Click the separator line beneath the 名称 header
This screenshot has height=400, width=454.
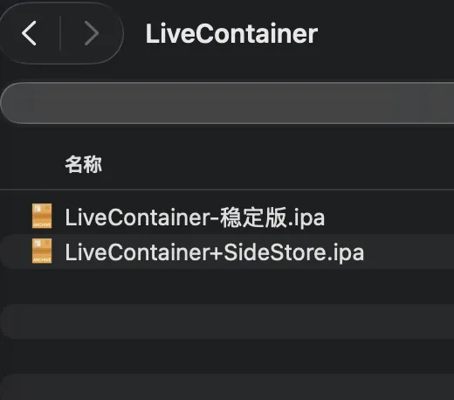click(227, 190)
